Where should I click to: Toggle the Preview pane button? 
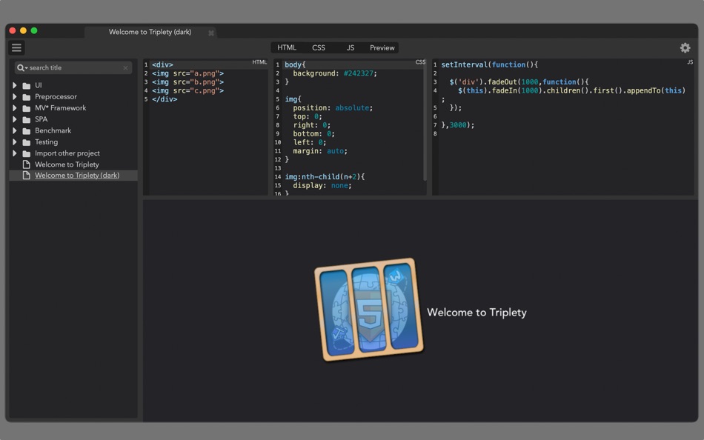(x=382, y=47)
